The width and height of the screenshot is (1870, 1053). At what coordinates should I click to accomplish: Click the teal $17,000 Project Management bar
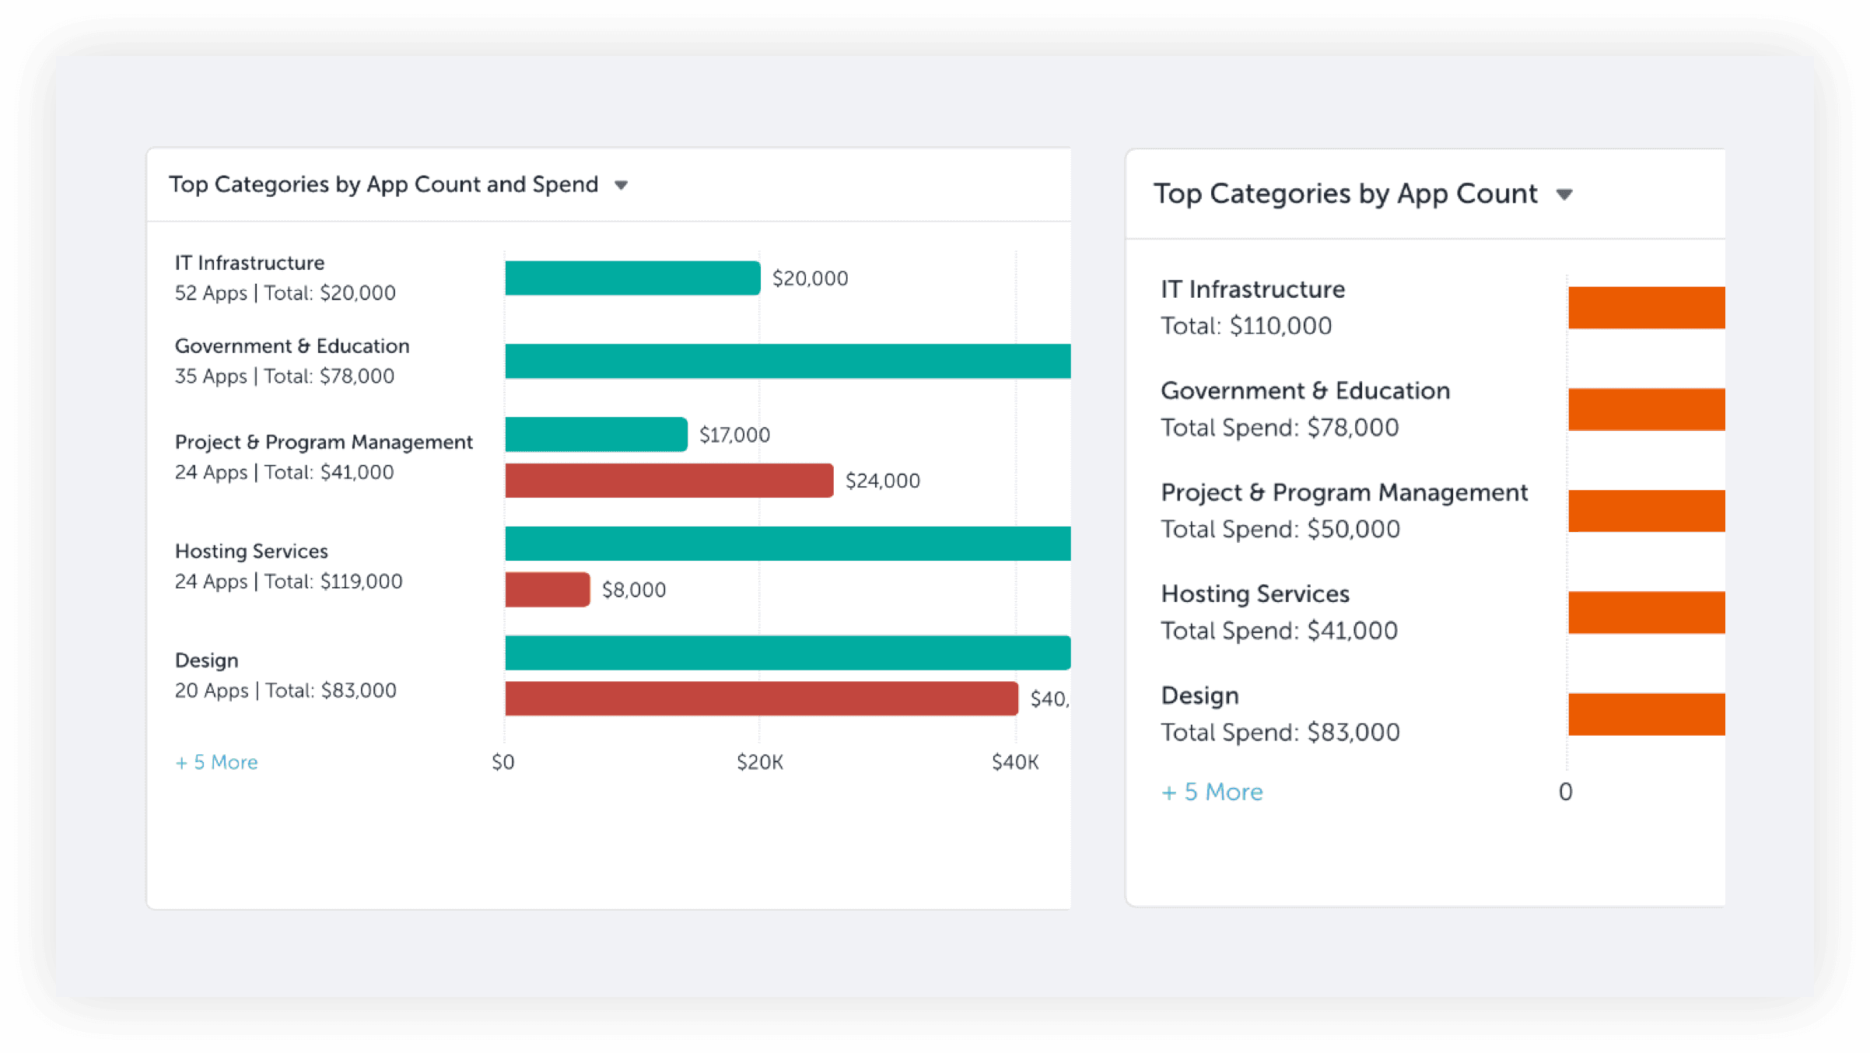tap(596, 434)
